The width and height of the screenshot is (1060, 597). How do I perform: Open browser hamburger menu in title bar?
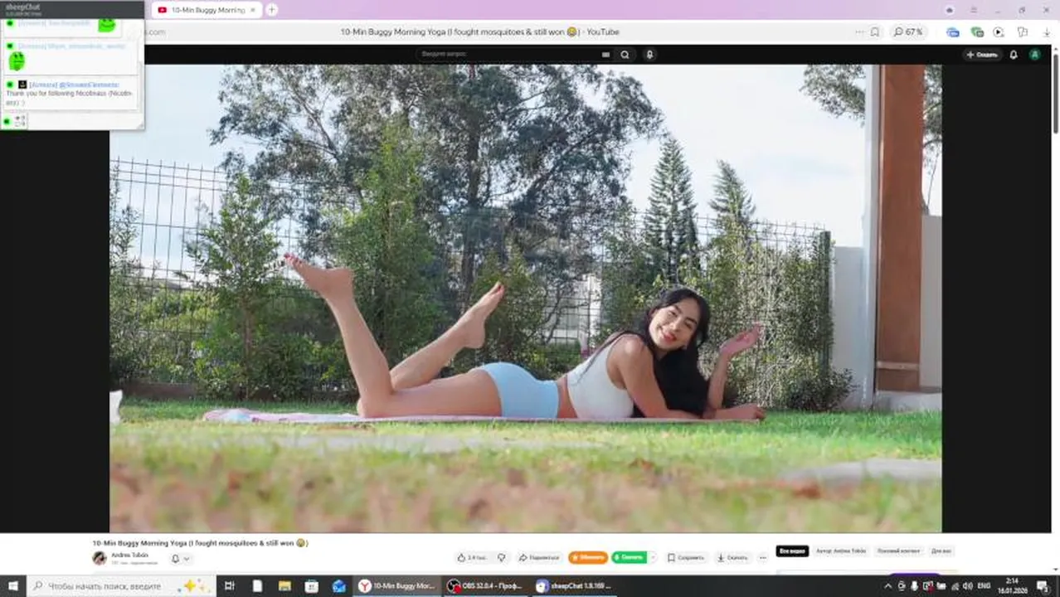coord(973,10)
